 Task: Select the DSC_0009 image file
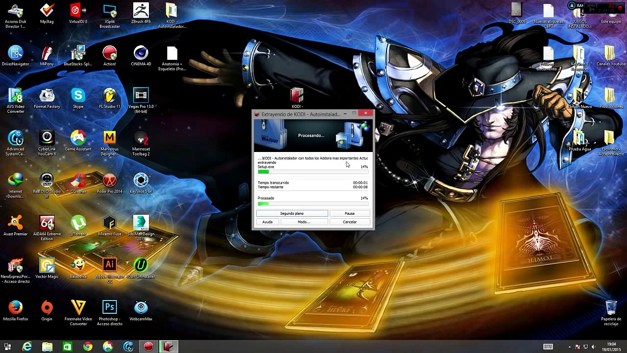click(x=517, y=14)
